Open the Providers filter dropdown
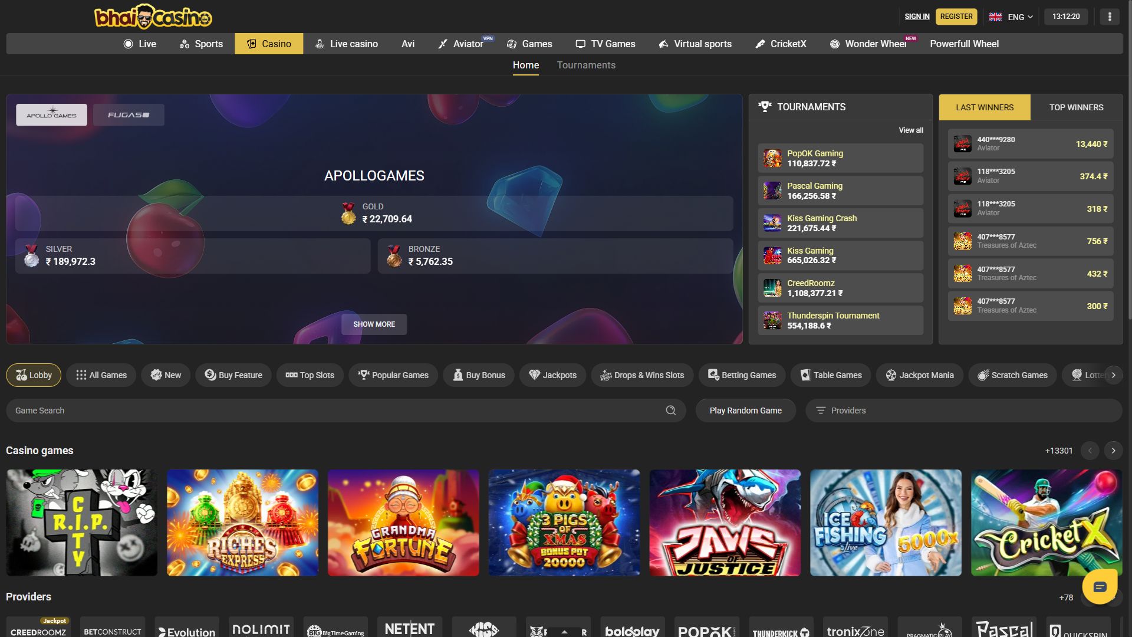This screenshot has width=1132, height=637. [x=963, y=411]
